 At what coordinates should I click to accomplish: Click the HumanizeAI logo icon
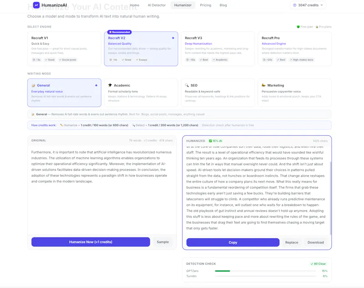pos(36,5)
